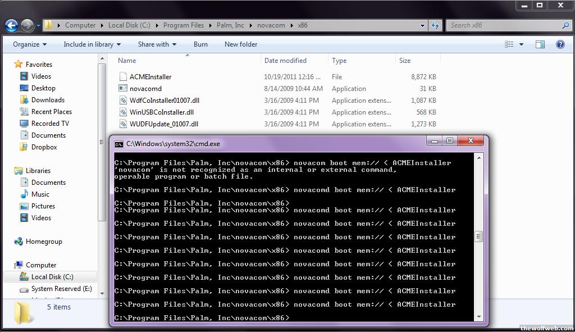Click the refresh button beside address bar
Viewport: 575px width, 332px height.
tap(435, 25)
